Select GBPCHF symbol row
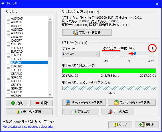 [x=17, y=81]
